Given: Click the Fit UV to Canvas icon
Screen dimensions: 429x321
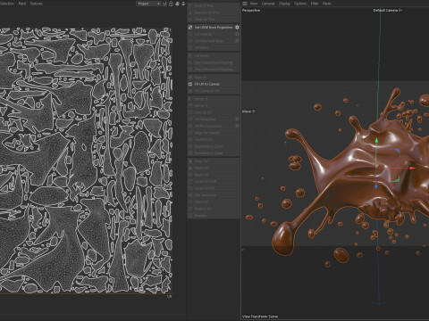Looking at the screenshot, I should point(190,84).
